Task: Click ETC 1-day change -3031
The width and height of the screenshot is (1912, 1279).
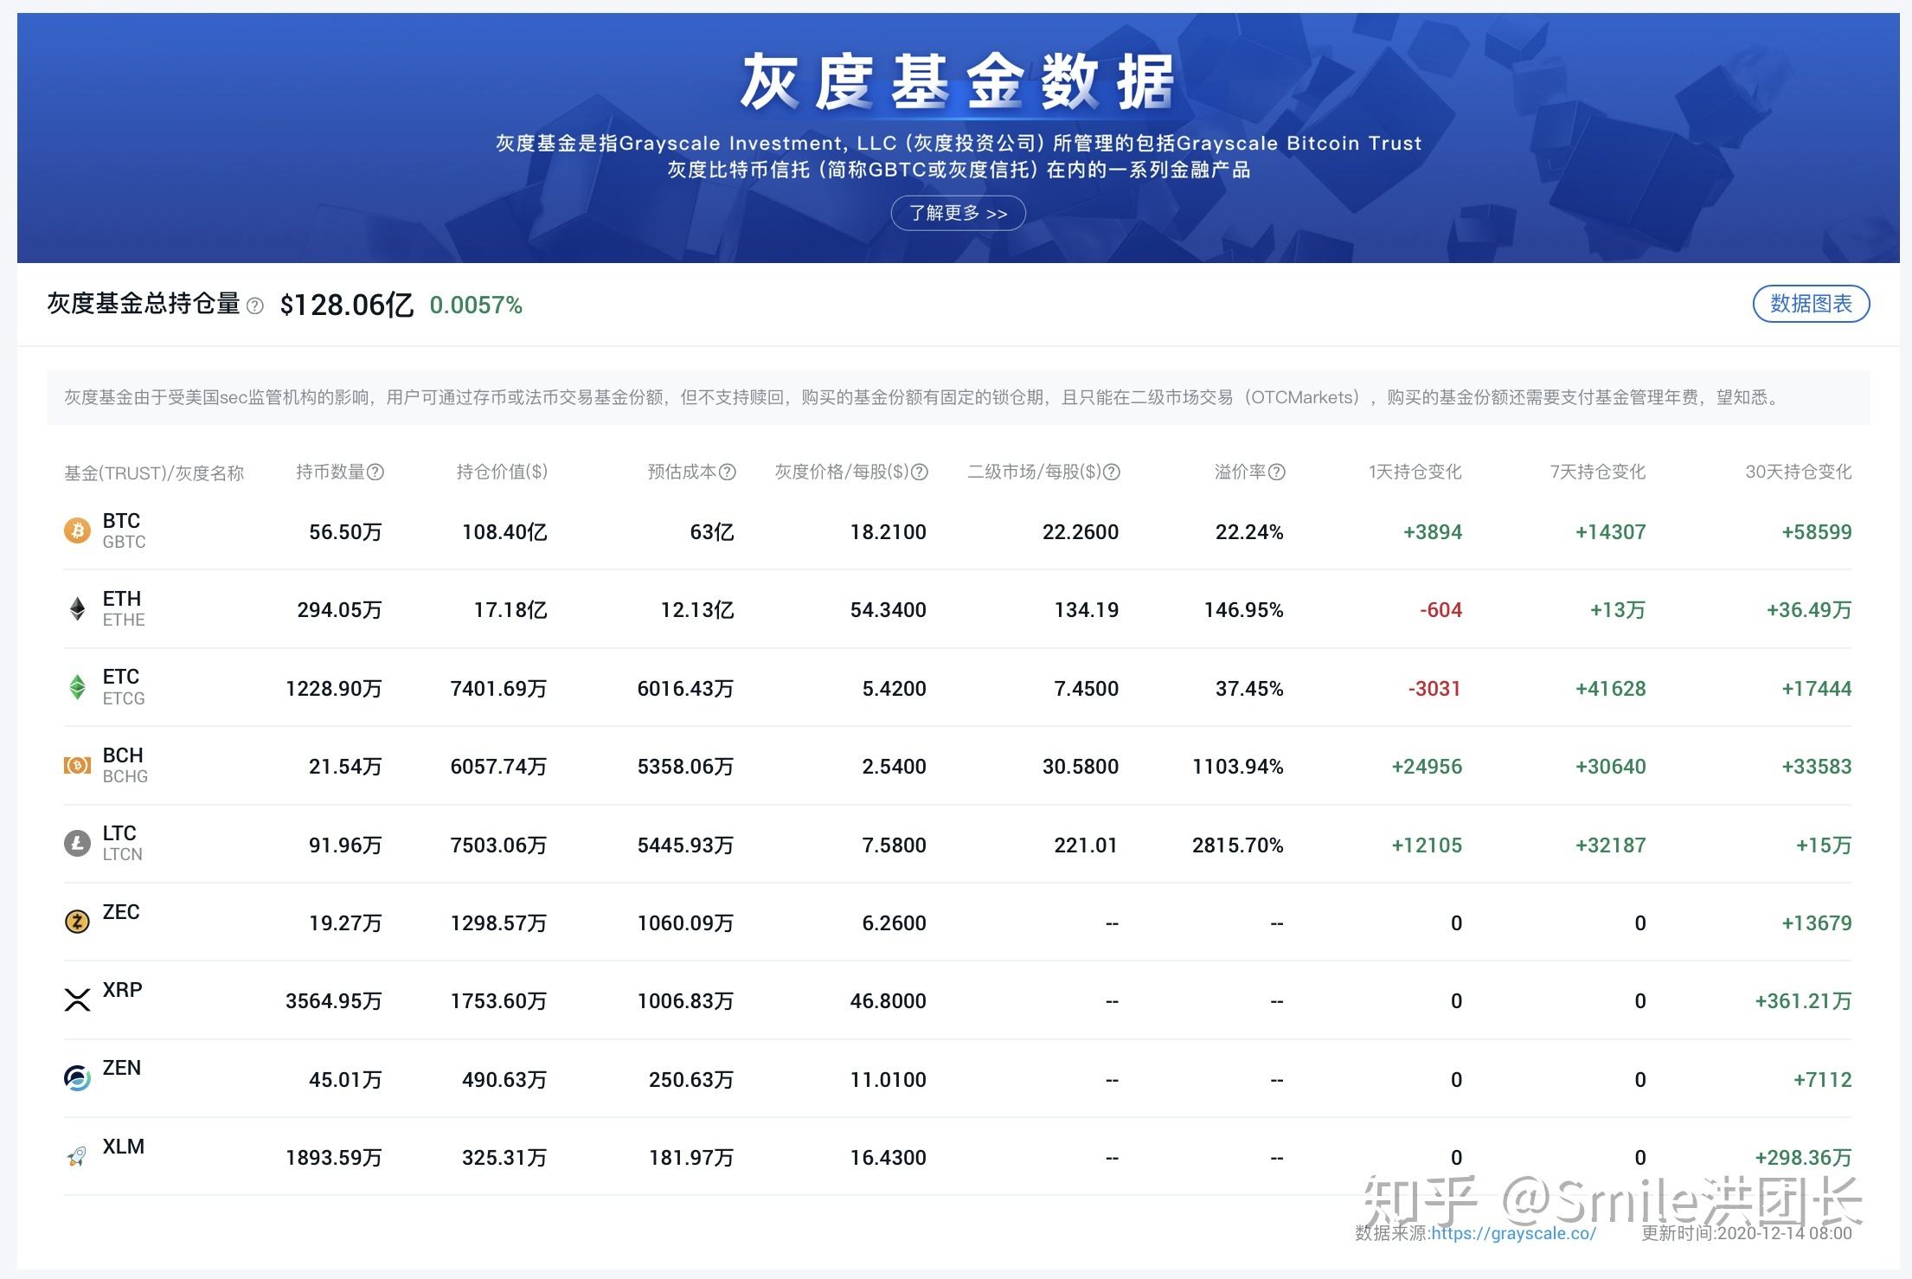Action: 1434,689
